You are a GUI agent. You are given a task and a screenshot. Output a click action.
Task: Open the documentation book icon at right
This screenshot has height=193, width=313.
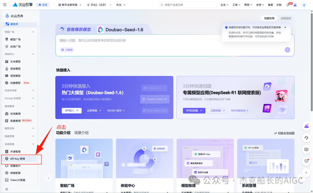(x=306, y=149)
